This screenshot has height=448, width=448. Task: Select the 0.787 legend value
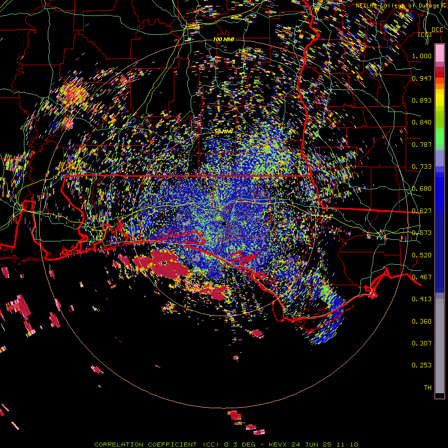click(x=422, y=144)
